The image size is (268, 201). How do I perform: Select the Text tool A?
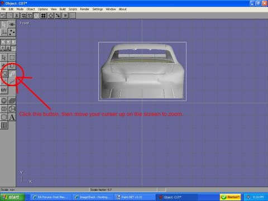tap(12, 117)
